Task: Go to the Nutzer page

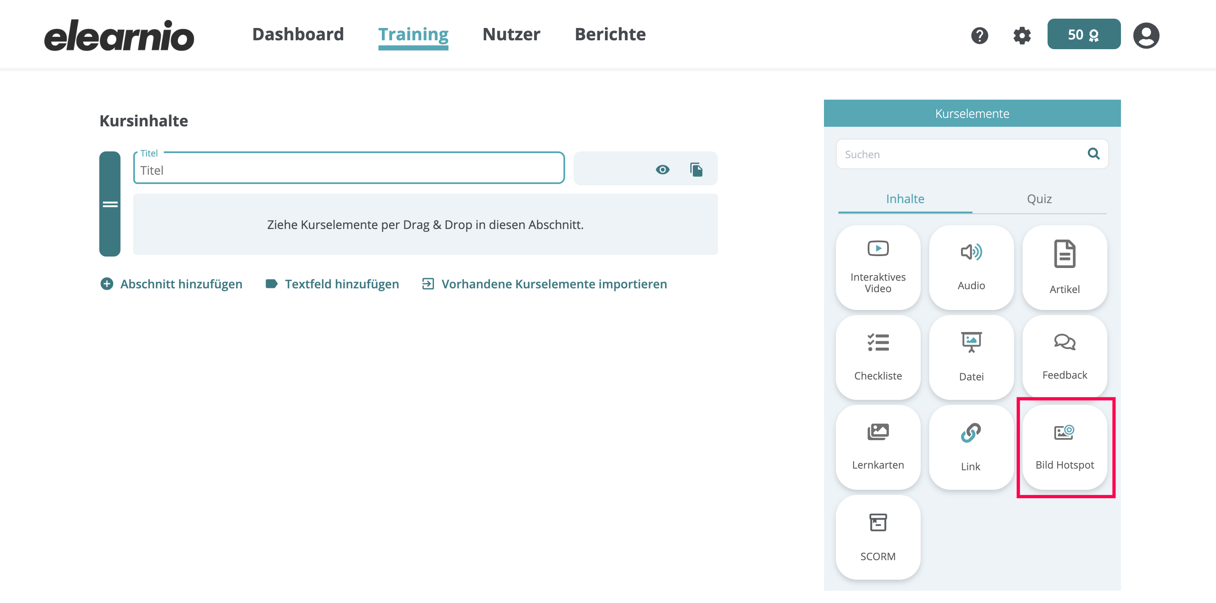Action: [511, 34]
